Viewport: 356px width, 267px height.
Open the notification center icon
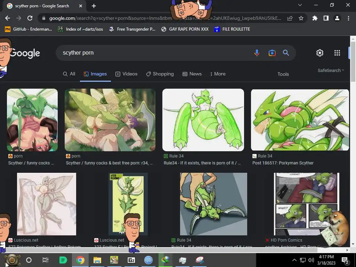pos(345,260)
